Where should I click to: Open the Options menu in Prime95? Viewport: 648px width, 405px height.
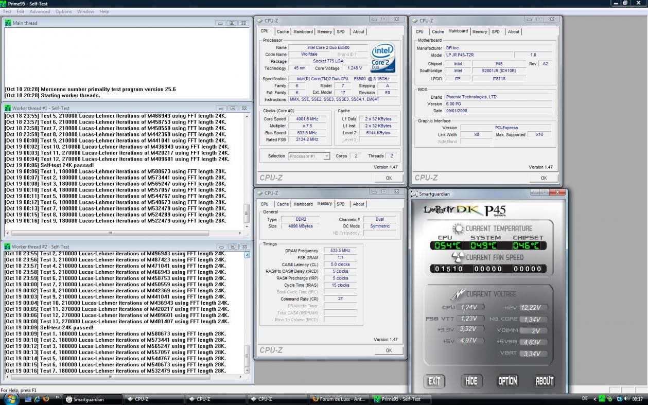click(x=64, y=11)
